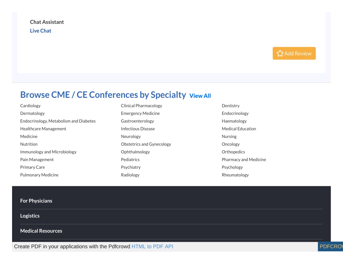343x265 pixels.
Task: Browse Pain Management conferences
Action: (x=37, y=159)
